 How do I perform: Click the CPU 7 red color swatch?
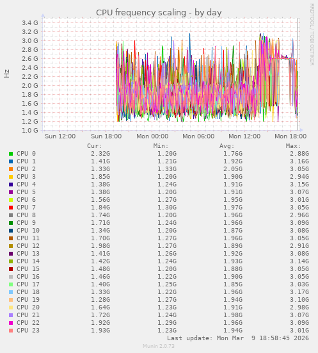click(x=11, y=208)
